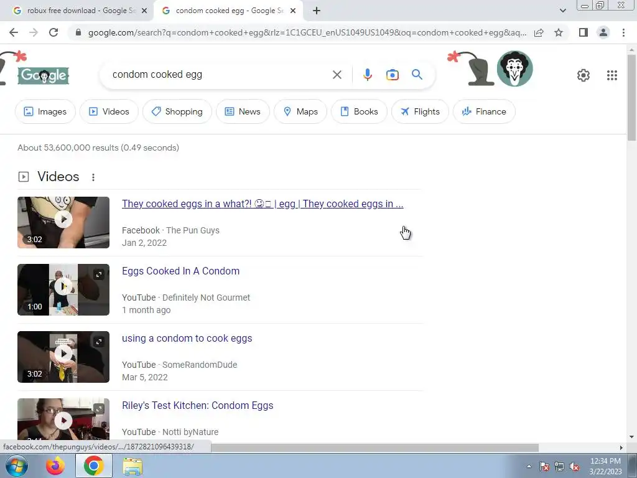Filter results by Images
This screenshot has height=478, width=637.
pyautogui.click(x=45, y=111)
